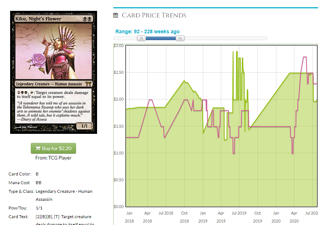Click the Kiku, Night's Flower card image
This screenshot has height=225, width=318.
(54, 72)
